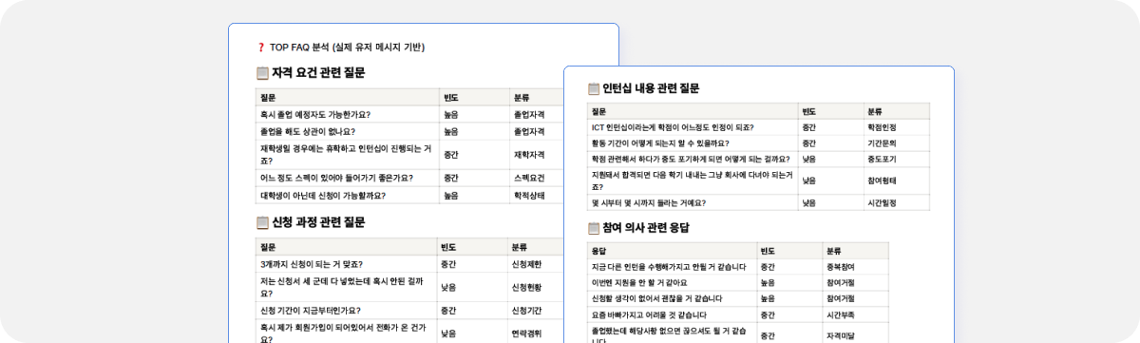Click the '신청기간' classification cell
Screen dimensions: 1140x343
pyautogui.click(x=527, y=311)
